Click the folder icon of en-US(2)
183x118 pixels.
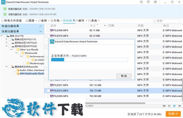tap(33, 60)
